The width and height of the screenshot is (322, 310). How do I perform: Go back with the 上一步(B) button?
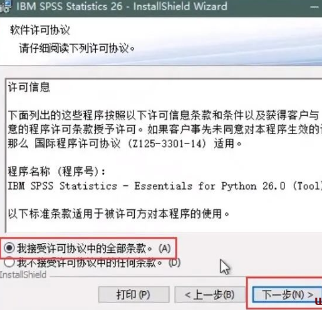(x=210, y=294)
